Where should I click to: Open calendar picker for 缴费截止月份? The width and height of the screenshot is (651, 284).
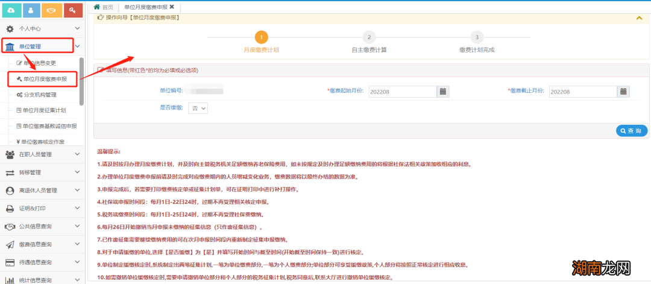[623, 91]
